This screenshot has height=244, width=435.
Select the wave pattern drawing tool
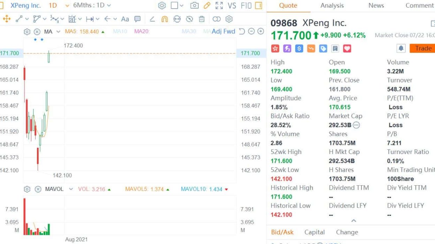[54, 19]
